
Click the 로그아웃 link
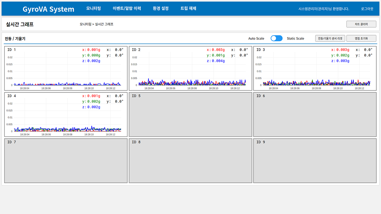[x=367, y=9]
